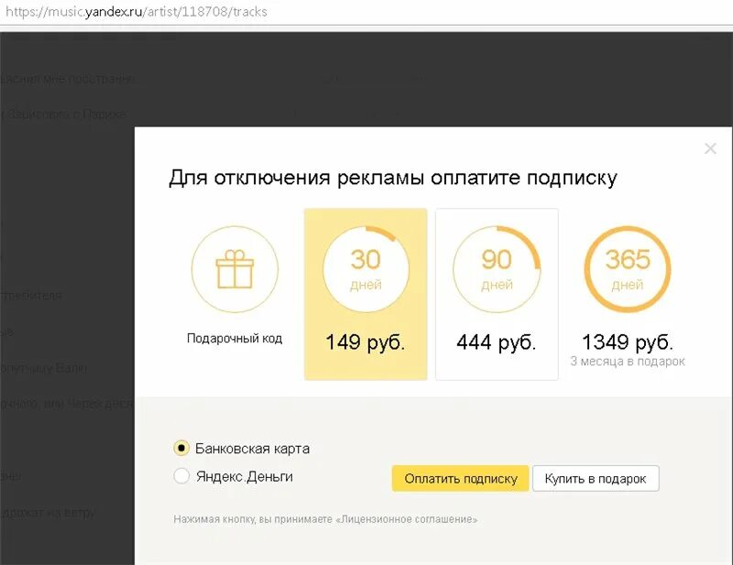Image resolution: width=733 pixels, height=565 pixels.
Task: Click the 1349 руб. price
Action: click(x=628, y=343)
